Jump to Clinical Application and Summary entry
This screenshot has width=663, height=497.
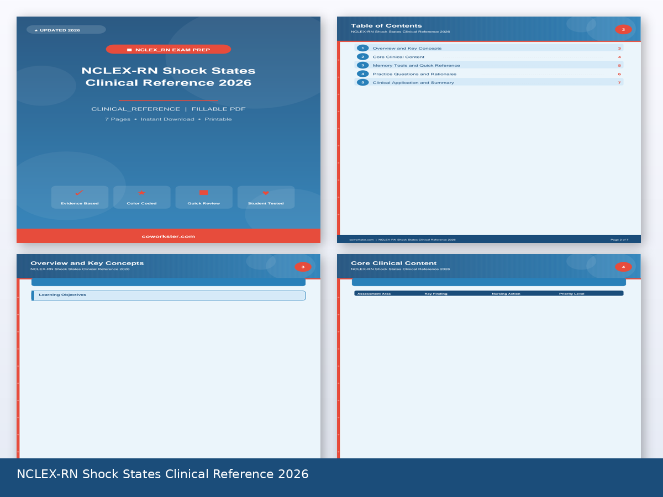pyautogui.click(x=413, y=82)
